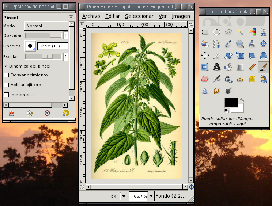Open the Circle (11) brush preview
The image size is (272, 206).
click(30, 46)
